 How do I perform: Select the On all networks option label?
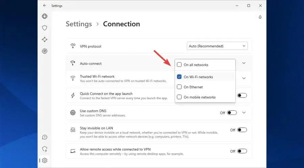point(196,65)
